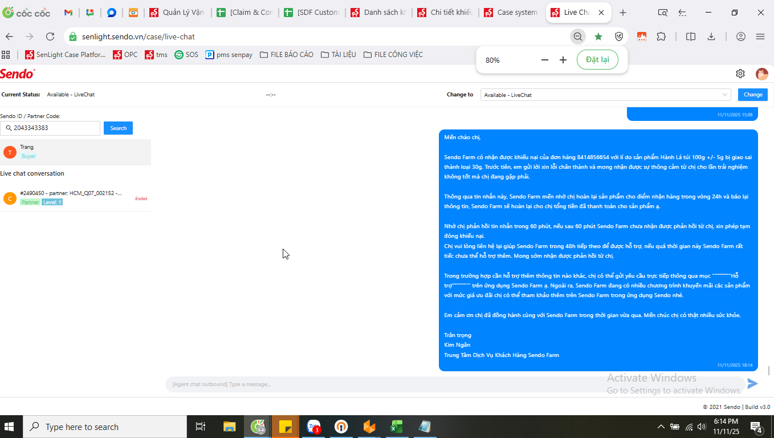Screen dimensions: 774x438
Task: Open Task View on taskbar
Action: 200,427
